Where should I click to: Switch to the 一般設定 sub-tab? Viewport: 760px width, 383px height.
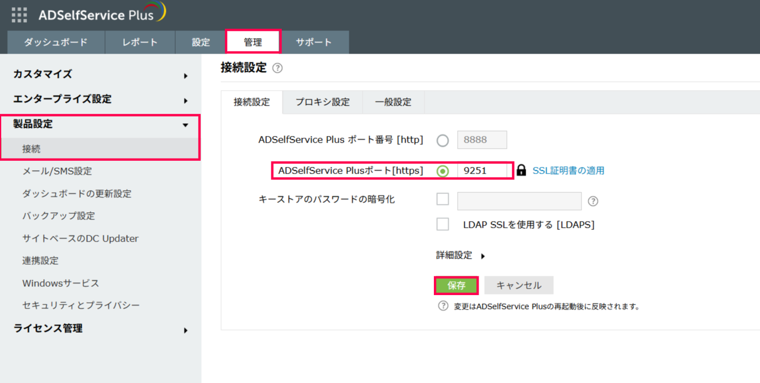coord(393,102)
